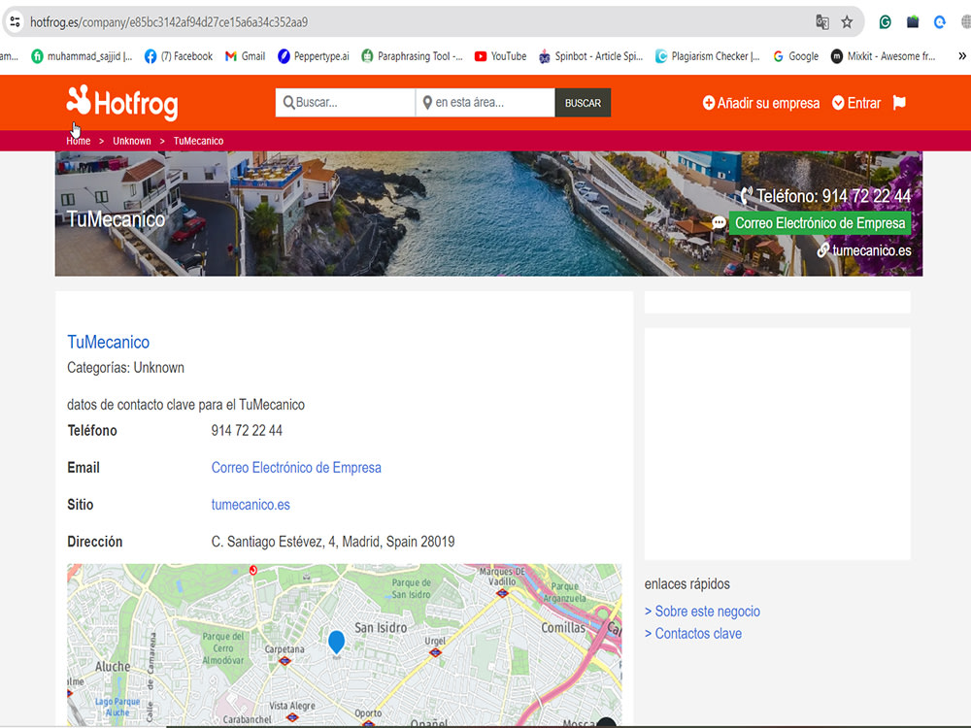971x728 pixels.
Task: Click the browser address bar URL
Action: pos(169,22)
